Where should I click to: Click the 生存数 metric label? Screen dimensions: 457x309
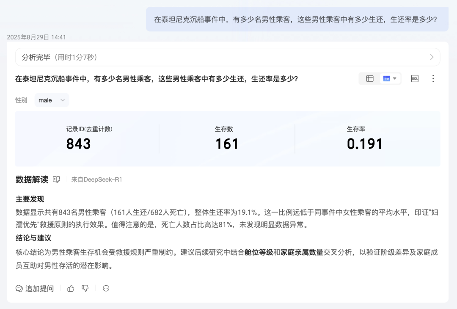pyautogui.click(x=224, y=129)
